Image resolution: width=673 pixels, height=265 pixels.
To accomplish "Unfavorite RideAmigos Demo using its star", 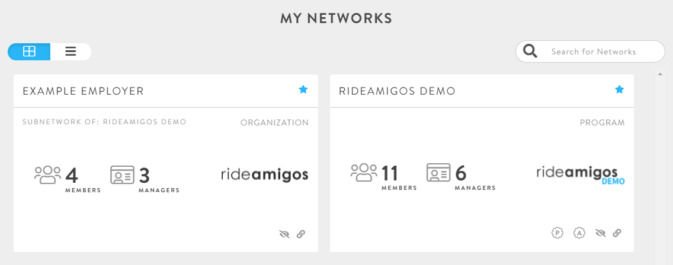I will (619, 90).
